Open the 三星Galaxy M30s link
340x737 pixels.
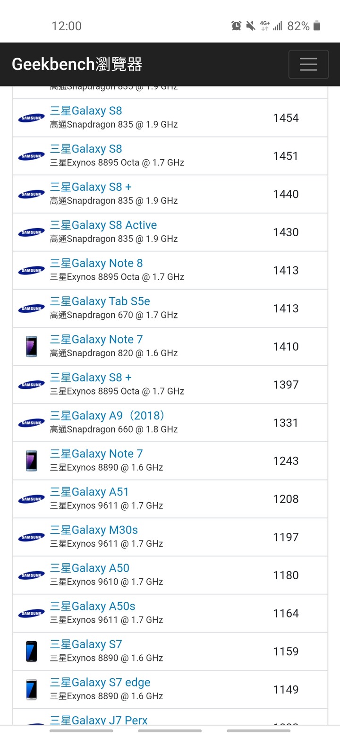pos(94,530)
